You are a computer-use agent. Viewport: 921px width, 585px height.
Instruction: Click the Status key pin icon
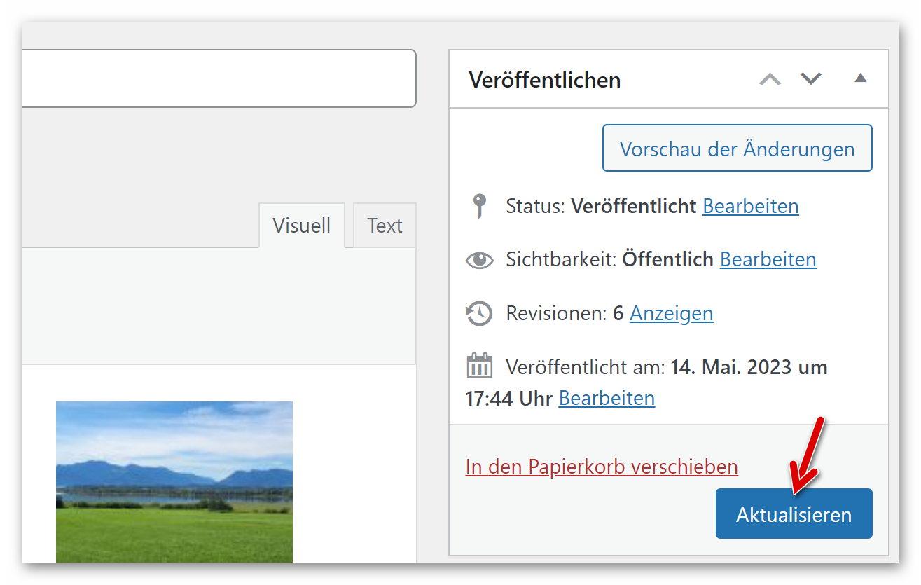point(479,206)
